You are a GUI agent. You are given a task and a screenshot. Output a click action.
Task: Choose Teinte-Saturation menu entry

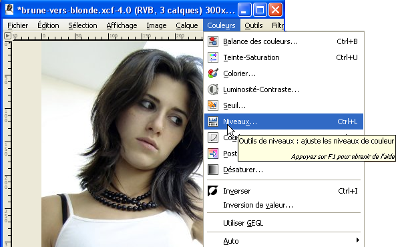pos(284,57)
